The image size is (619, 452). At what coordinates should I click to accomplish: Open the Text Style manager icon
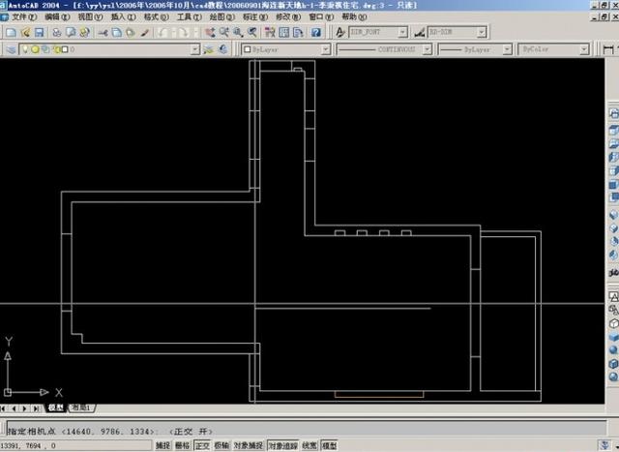point(339,32)
